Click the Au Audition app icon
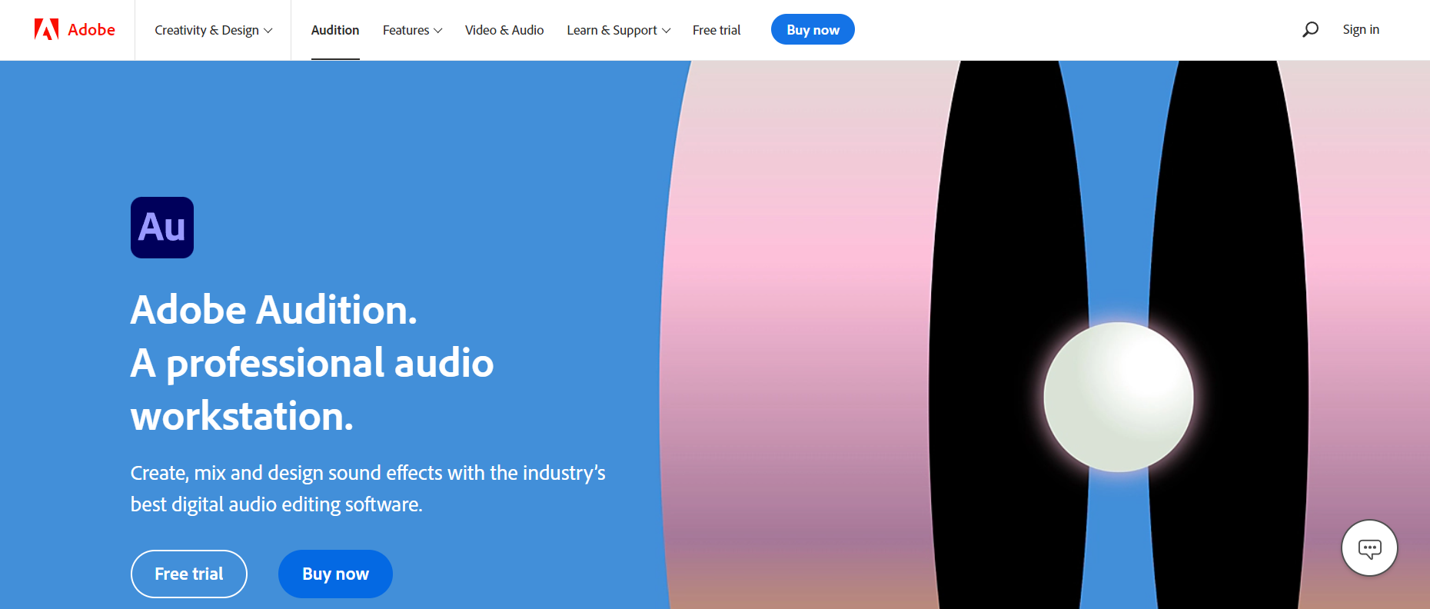Image resolution: width=1430 pixels, height=609 pixels. point(162,228)
